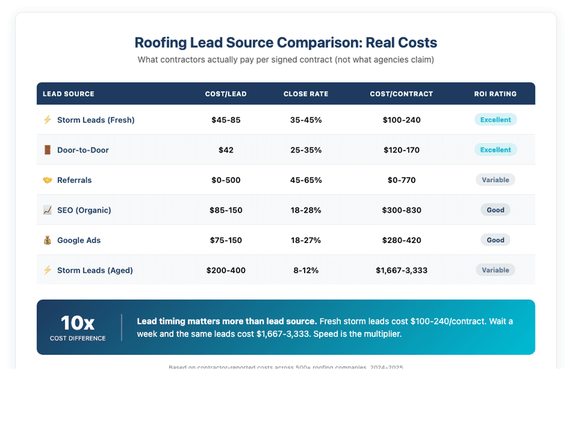Viewport: 572px width, 421px height.
Task: Click the CLOSE RATE column header
Action: pos(306,94)
